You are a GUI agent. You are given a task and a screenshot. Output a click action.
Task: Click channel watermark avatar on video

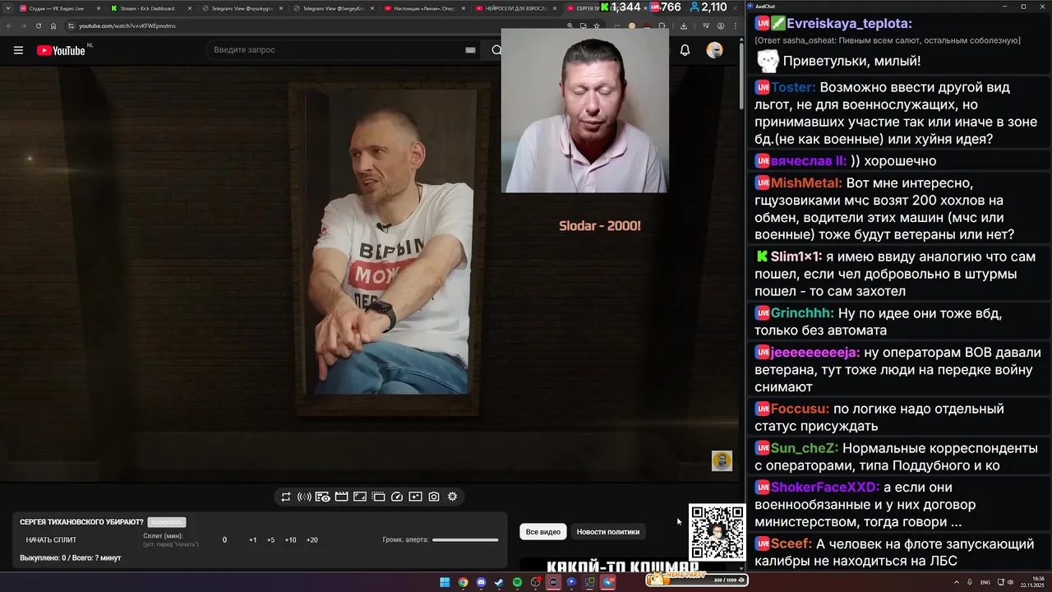click(722, 460)
